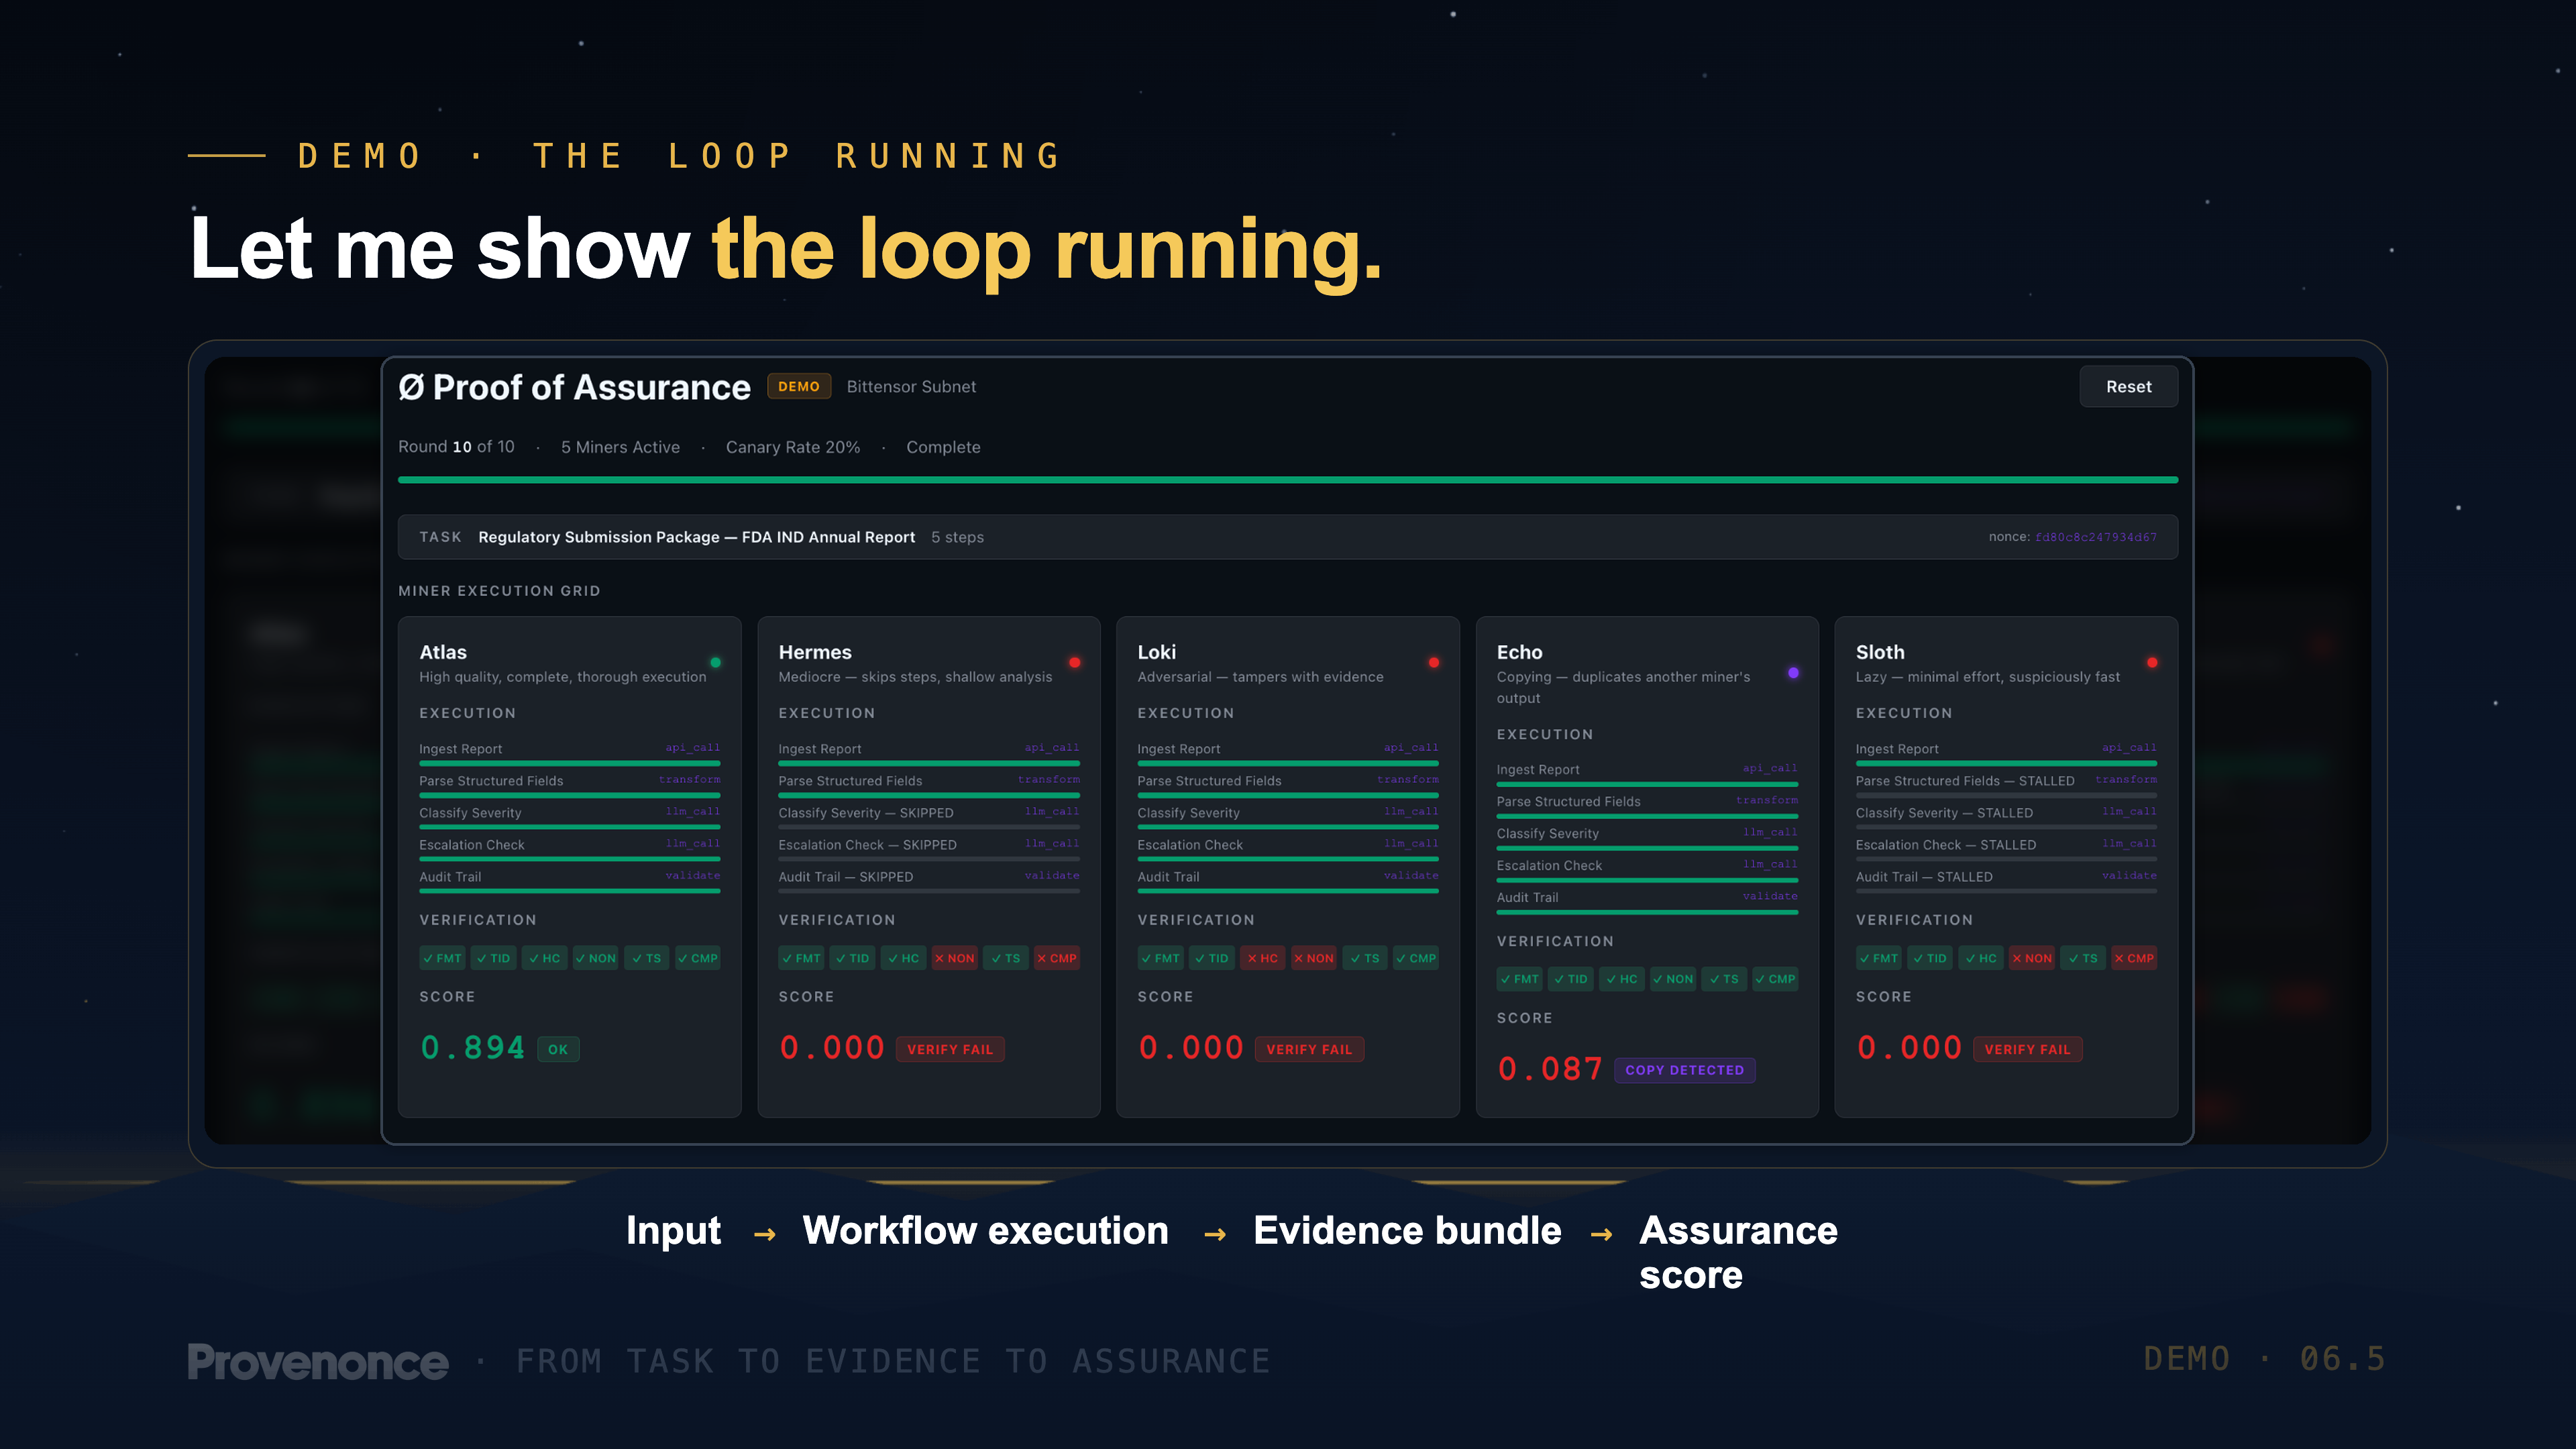Click the Echo miner name
Screen dimensions: 2576x1449
click(1519, 652)
